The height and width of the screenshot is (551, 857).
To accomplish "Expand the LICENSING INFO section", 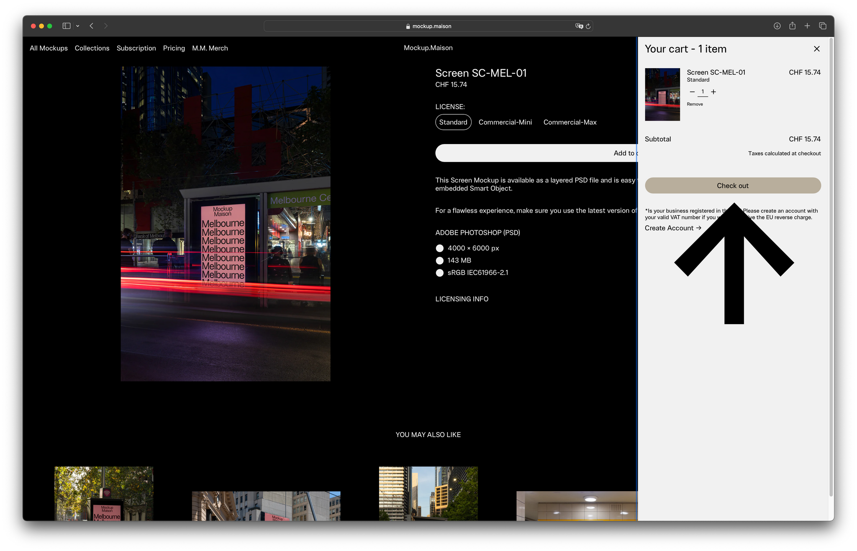I will (462, 299).
